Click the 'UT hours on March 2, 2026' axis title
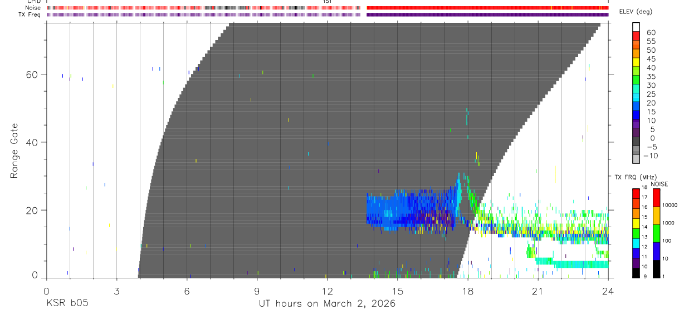The height and width of the screenshot is (315, 684). [x=327, y=303]
